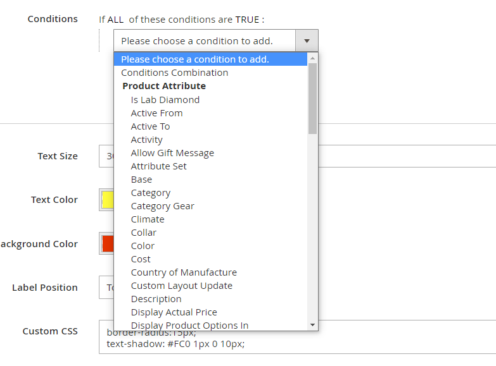The image size is (496, 366).
Task: Click the TRUE condition value link
Action: pyautogui.click(x=246, y=20)
